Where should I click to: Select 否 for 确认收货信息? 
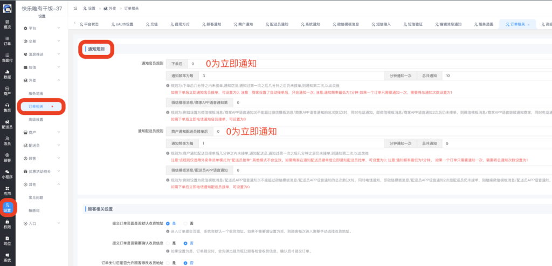pyautogui.click(x=186, y=243)
